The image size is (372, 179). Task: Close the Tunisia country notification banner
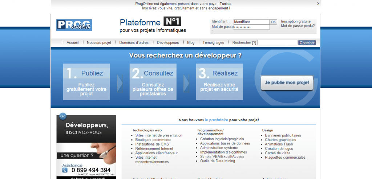[x=318, y=4]
